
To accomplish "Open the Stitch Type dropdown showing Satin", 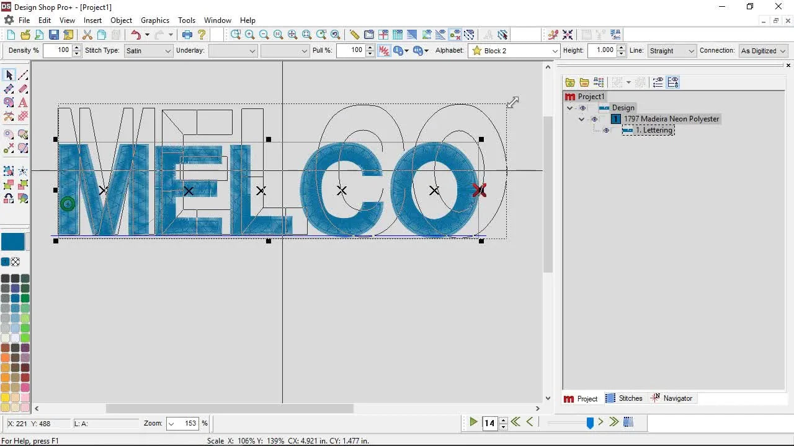I will tap(167, 50).
